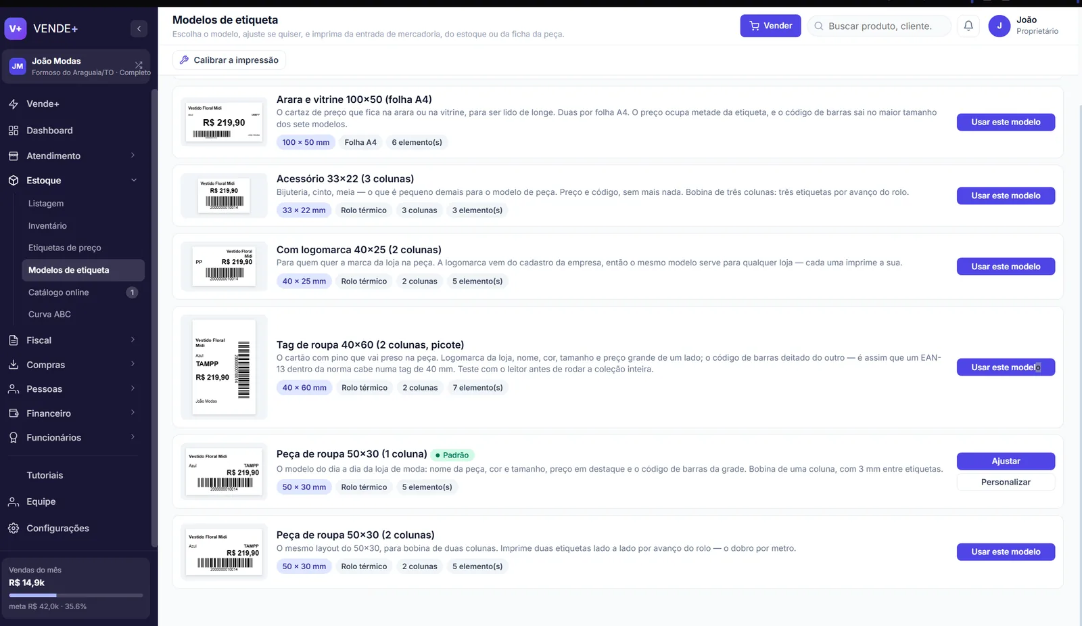Image resolution: width=1082 pixels, height=626 pixels.
Task: Click the Estoque box icon
Action: (x=14, y=181)
